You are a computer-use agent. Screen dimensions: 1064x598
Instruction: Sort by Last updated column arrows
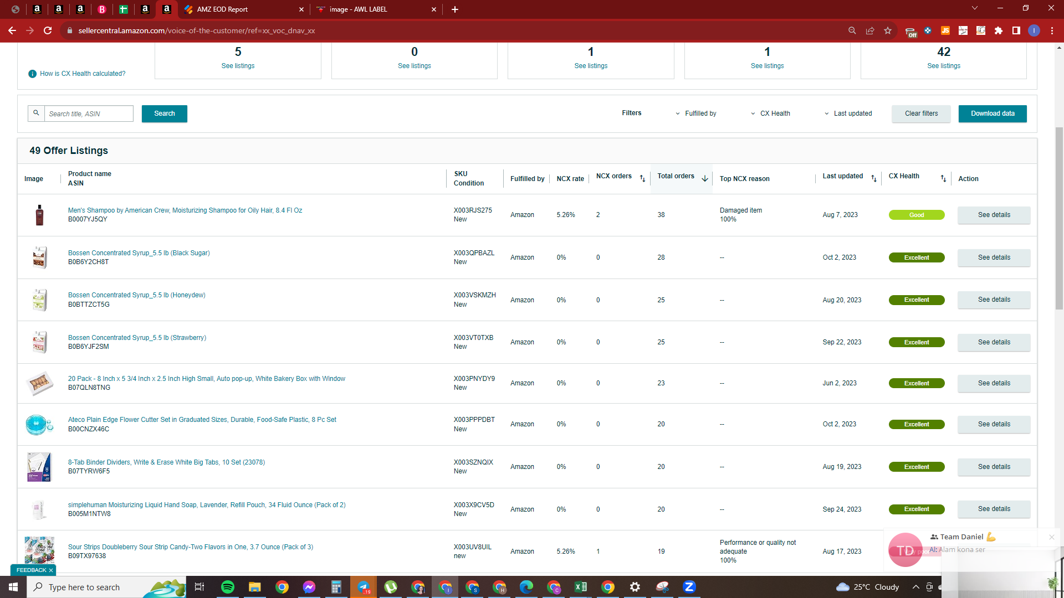[874, 178]
